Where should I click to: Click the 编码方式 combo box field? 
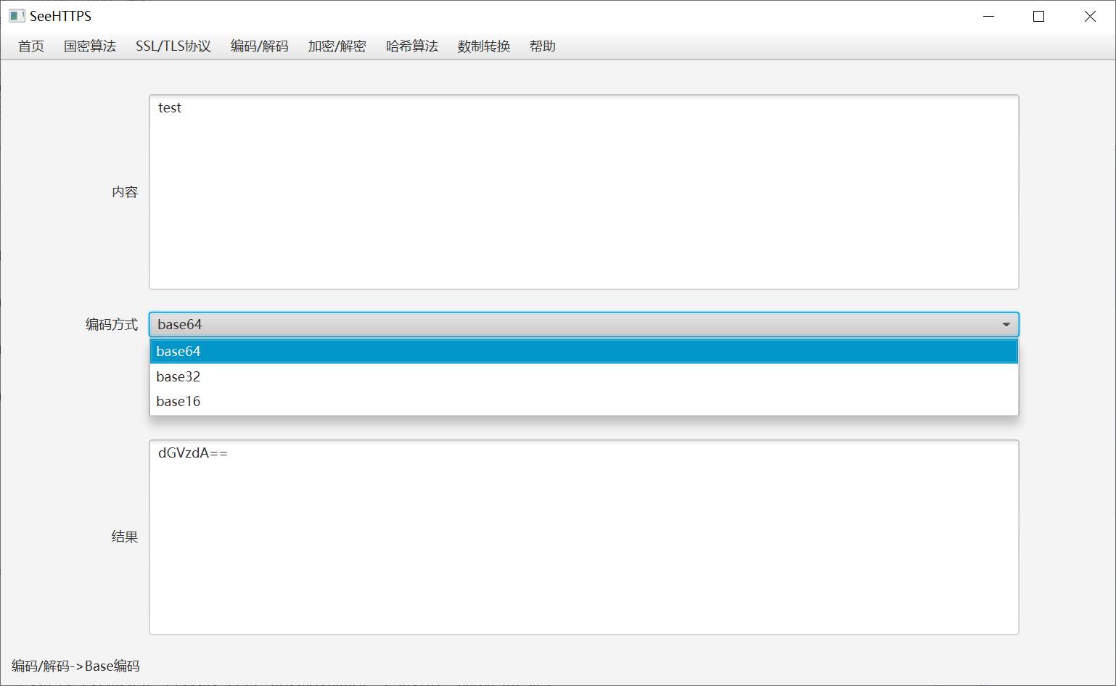tap(584, 324)
